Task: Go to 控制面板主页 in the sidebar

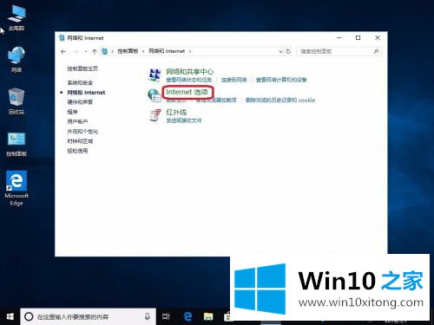Action: click(x=82, y=68)
